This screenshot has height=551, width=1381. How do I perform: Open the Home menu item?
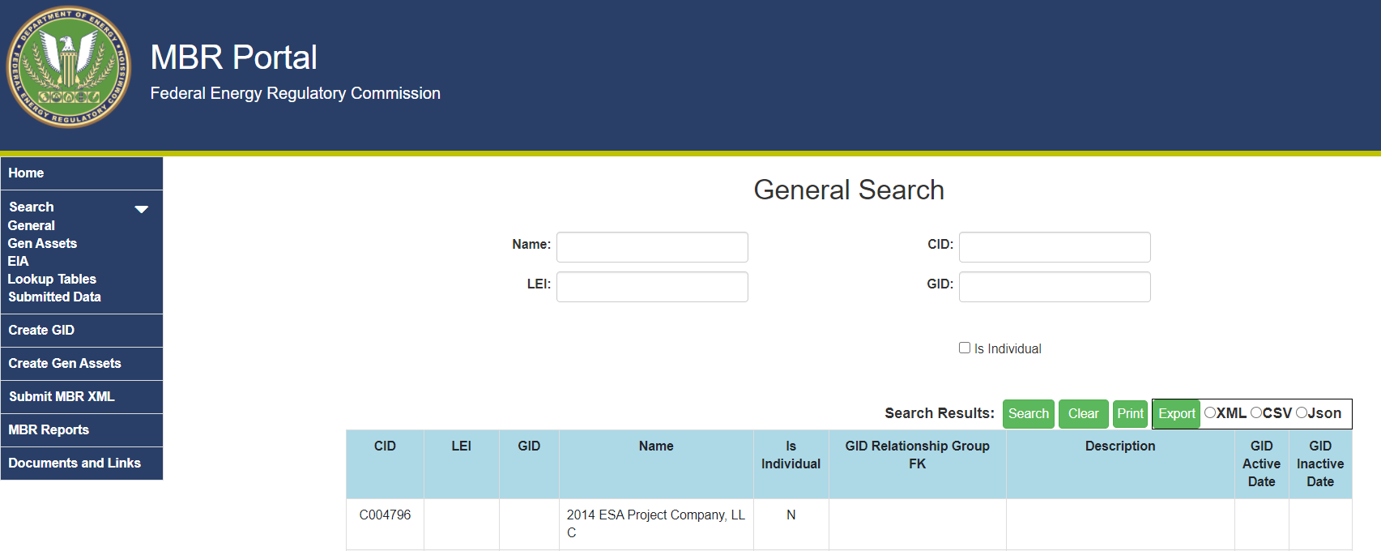[x=26, y=173]
